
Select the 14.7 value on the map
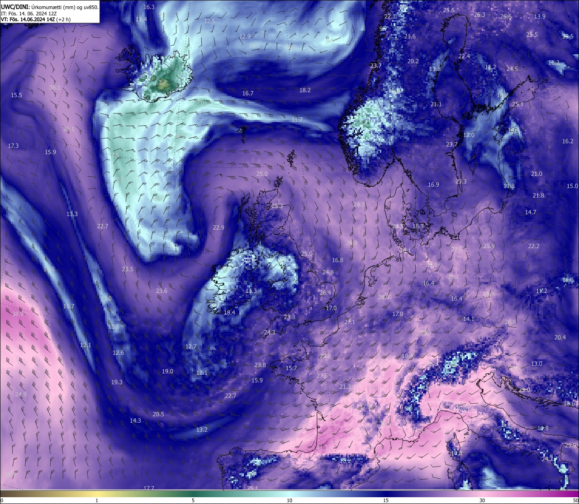(x=531, y=212)
